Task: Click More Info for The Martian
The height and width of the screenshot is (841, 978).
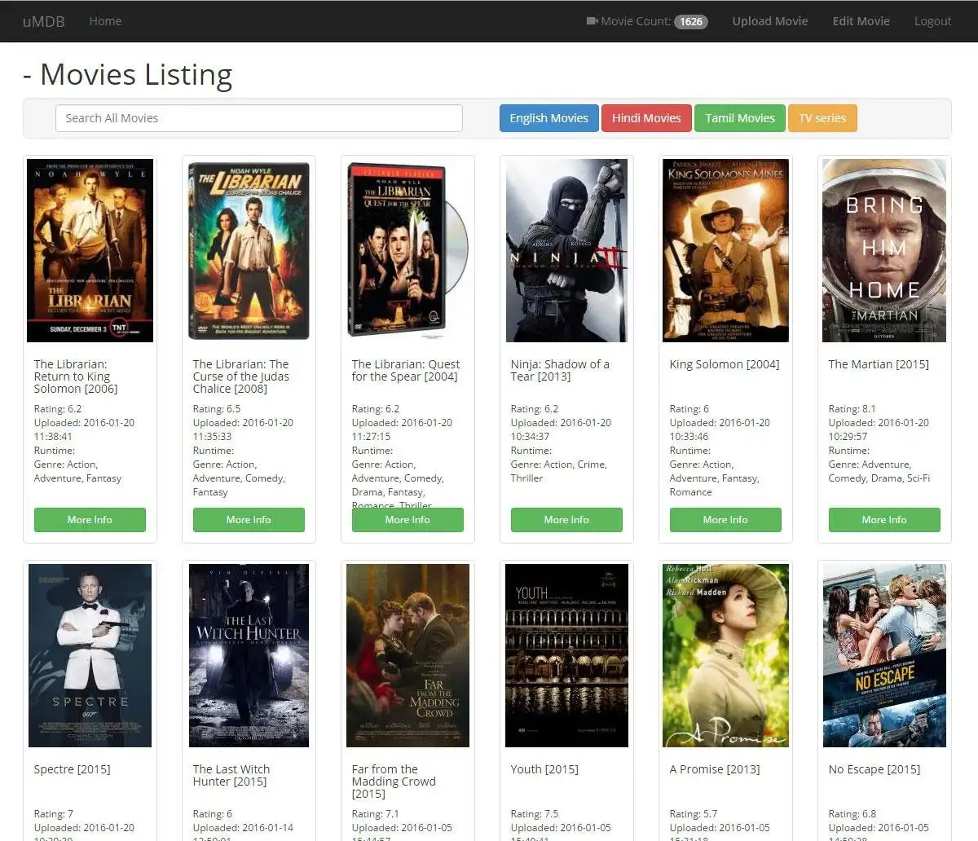Action: [884, 520]
